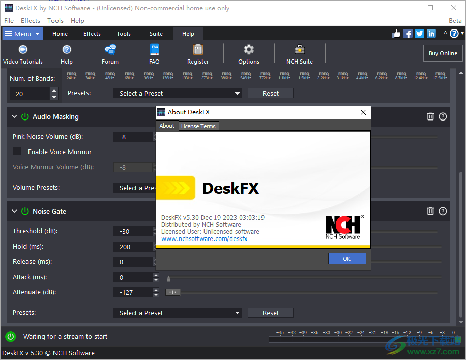Launch NCH Suite
466x360 pixels.
pos(299,53)
